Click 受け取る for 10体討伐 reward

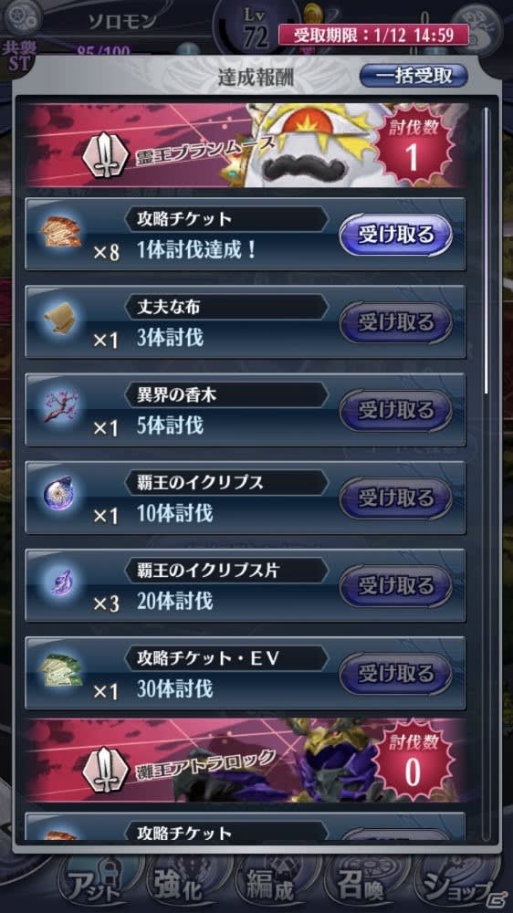tap(396, 498)
